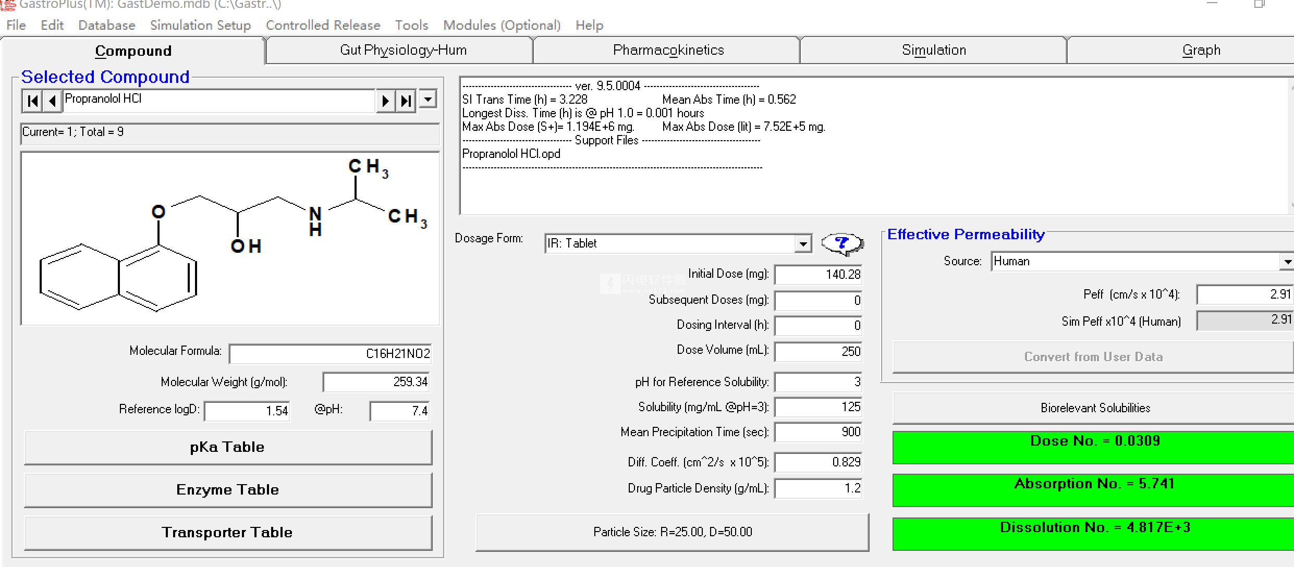Go to next compound record arrow
Screen dimensions: 1294x567
(x=385, y=101)
